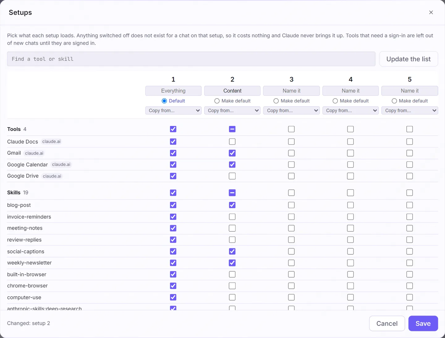
Task: Check chrome-browser for setup 3
Action: click(291, 286)
